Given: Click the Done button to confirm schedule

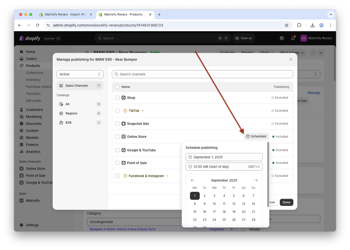Looking at the screenshot, I should [286, 202].
